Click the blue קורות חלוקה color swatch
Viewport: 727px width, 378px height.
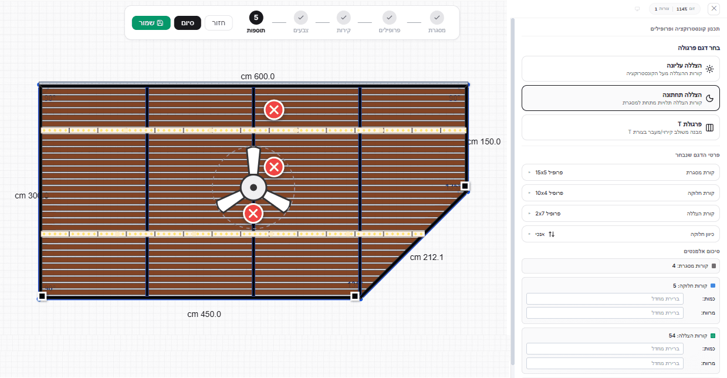(714, 286)
